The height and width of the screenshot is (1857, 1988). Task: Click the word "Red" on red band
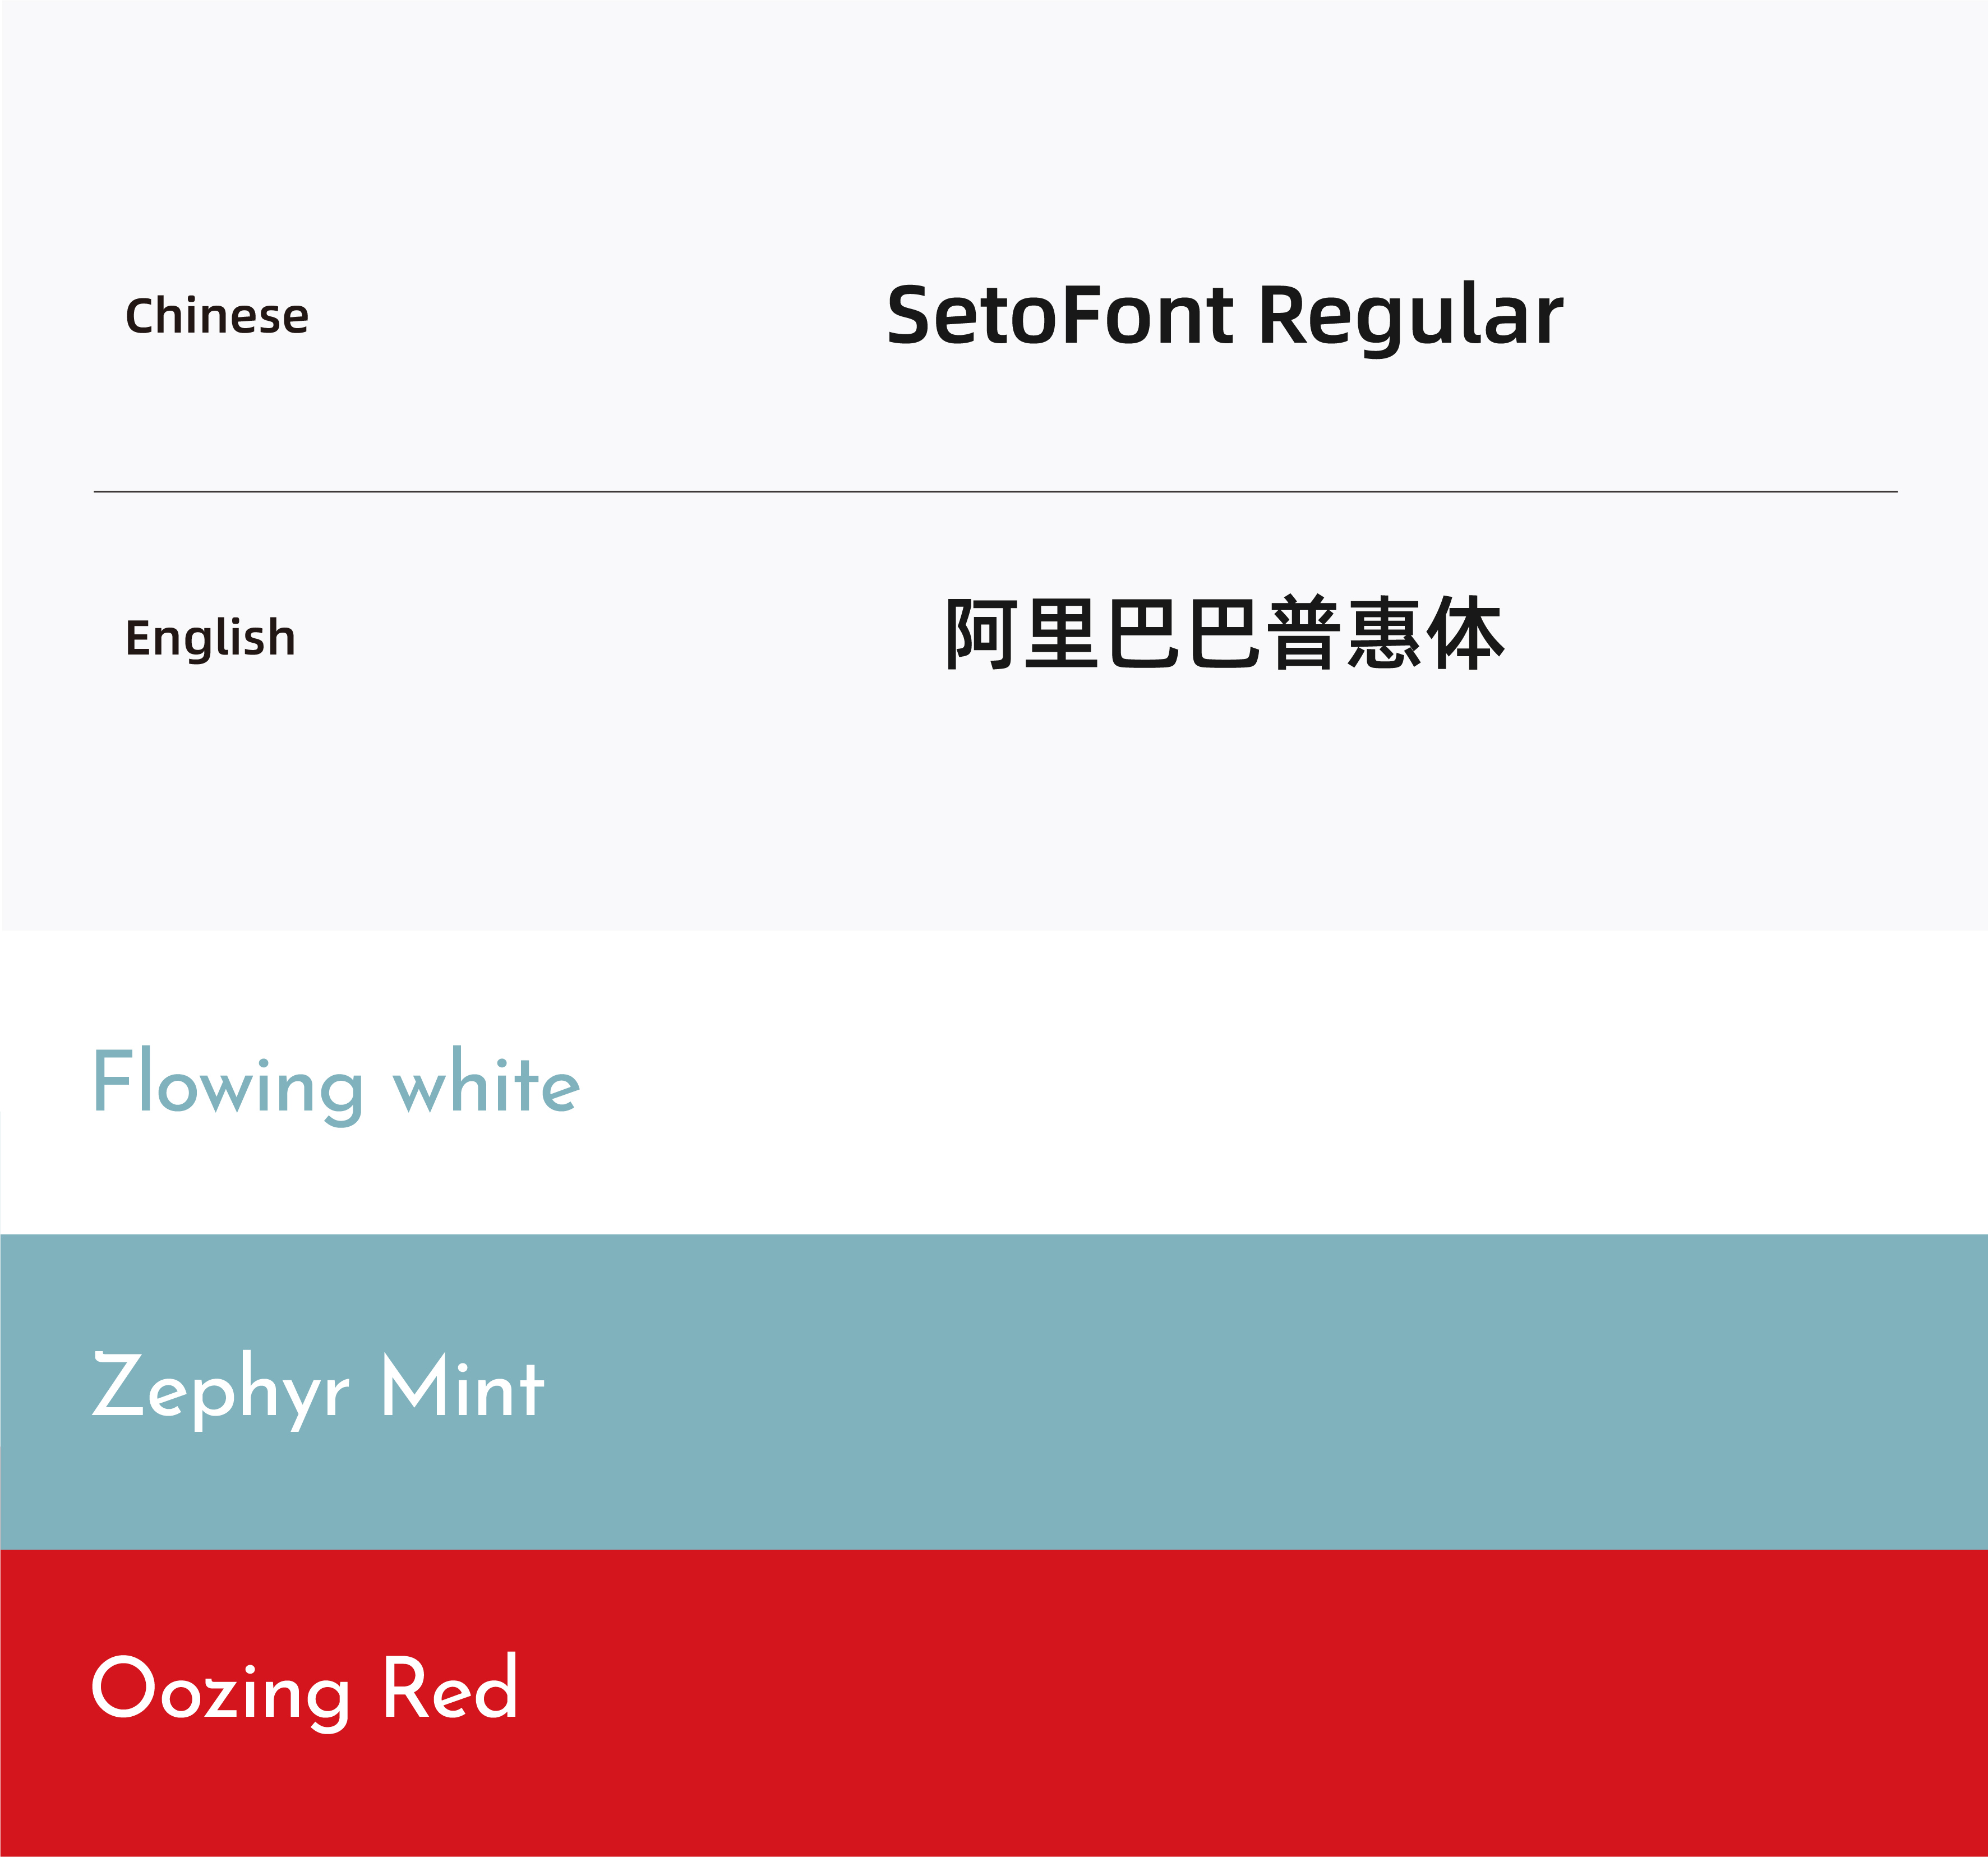click(x=450, y=1688)
